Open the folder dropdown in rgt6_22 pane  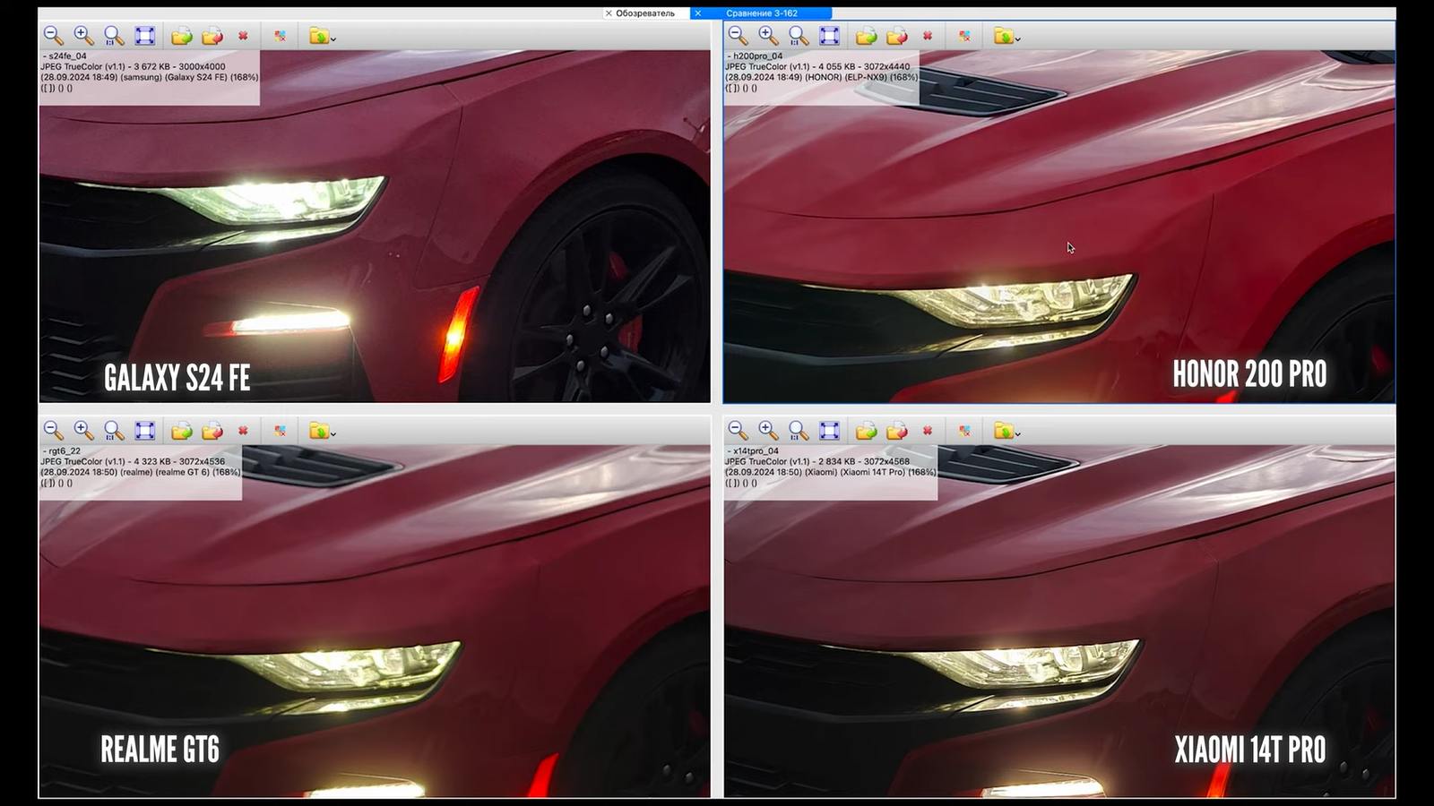coord(322,431)
